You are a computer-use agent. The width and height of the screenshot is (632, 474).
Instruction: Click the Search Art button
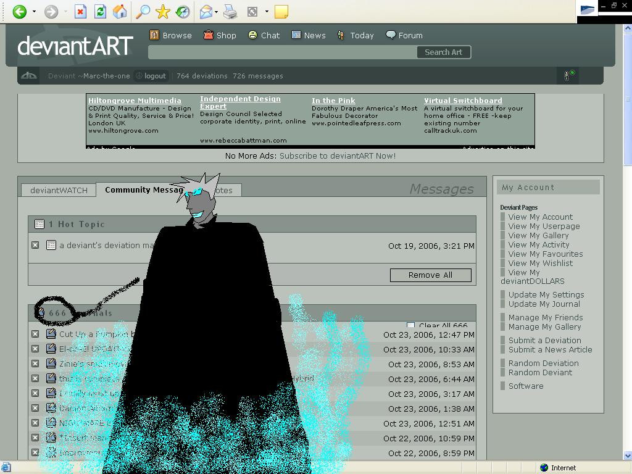click(443, 52)
